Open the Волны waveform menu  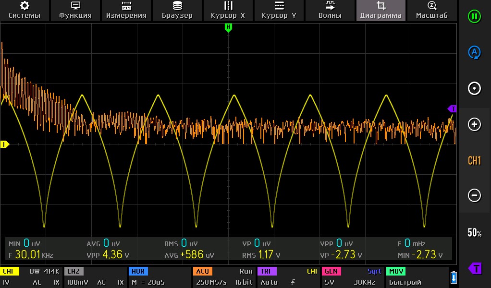pos(330,10)
